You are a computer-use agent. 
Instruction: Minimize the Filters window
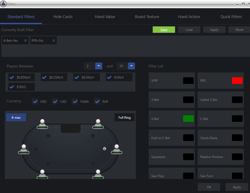point(237,4)
